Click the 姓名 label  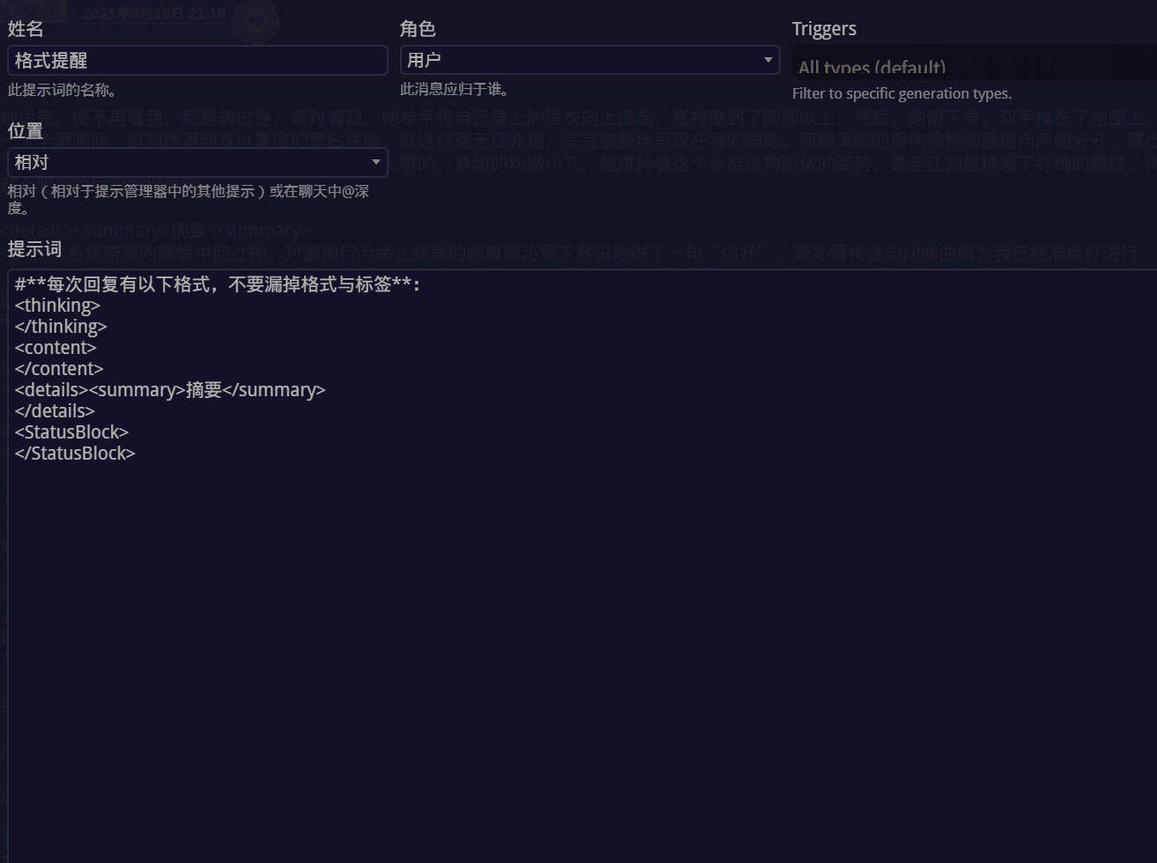point(26,28)
